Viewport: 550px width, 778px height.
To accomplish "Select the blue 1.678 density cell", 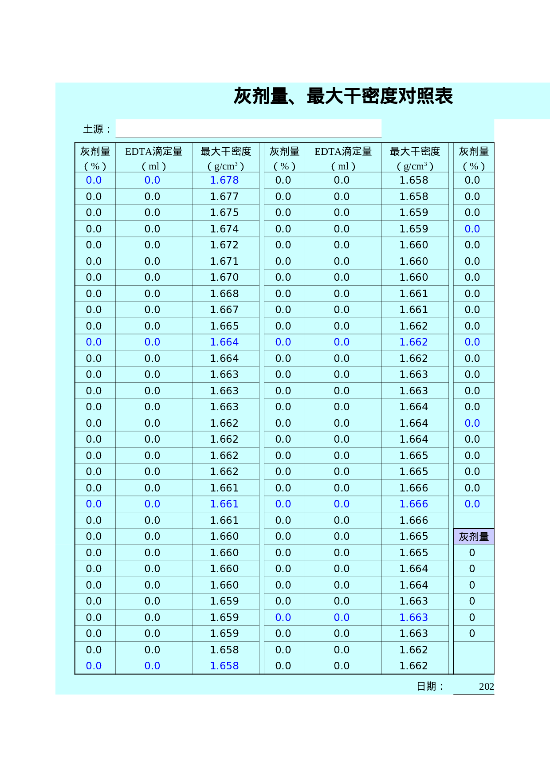I will click(225, 180).
